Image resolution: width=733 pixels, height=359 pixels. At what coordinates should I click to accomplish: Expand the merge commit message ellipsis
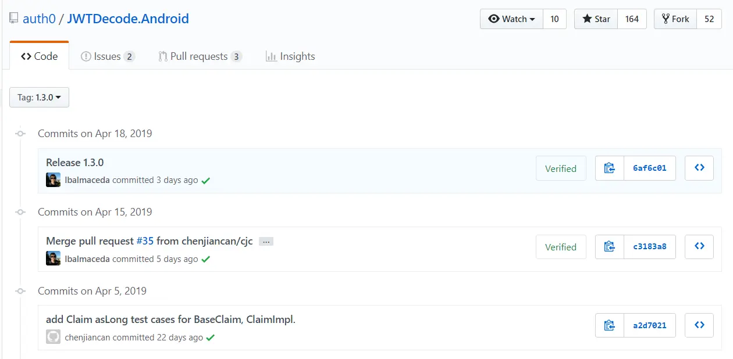266,241
